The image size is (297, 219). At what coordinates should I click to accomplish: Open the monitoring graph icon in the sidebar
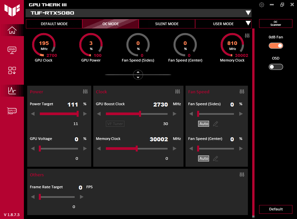click(12, 91)
